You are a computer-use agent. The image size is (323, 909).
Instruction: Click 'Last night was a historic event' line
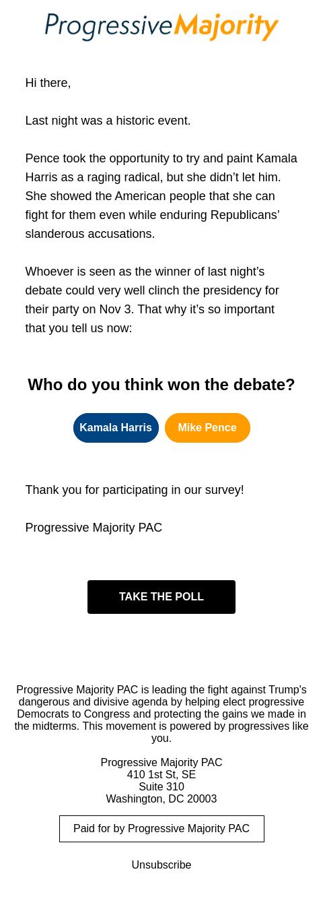click(x=108, y=121)
